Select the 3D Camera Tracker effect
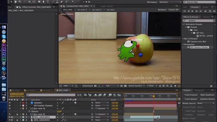Image resolution: width=217 pixels, height=122 pixels. pos(199,47)
